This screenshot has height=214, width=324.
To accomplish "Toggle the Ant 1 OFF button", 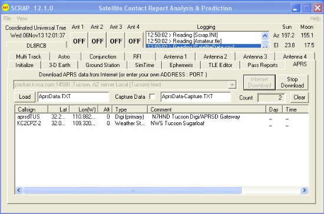I will coord(79,41).
